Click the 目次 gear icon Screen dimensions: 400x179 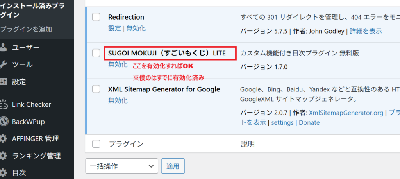click(x=4, y=172)
